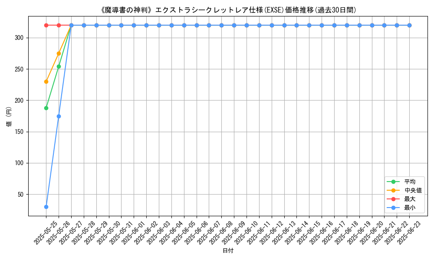Viewport: 434px width, 260px height.
Task: Select the 平均 legend entry
Action: 404,182
